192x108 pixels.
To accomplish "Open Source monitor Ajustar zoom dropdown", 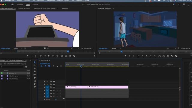I will click(x=18, y=49).
